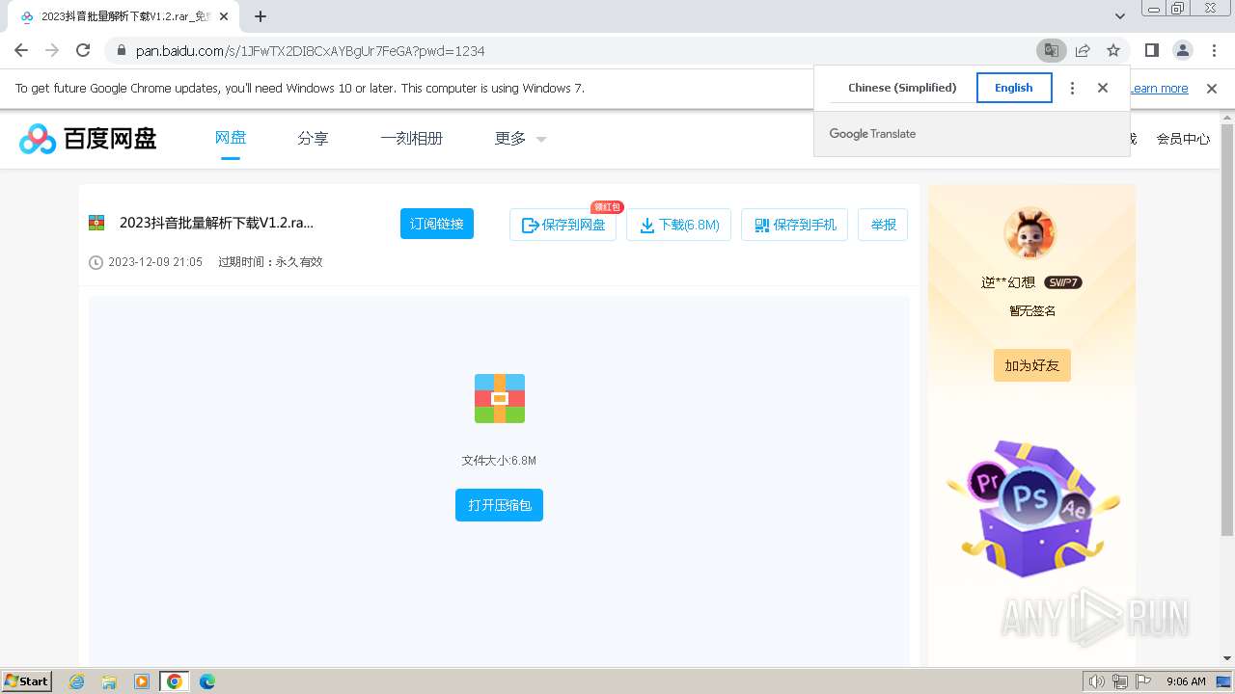1235x694 pixels.
Task: Open the Google Translate icon in address bar
Action: pos(1051,50)
